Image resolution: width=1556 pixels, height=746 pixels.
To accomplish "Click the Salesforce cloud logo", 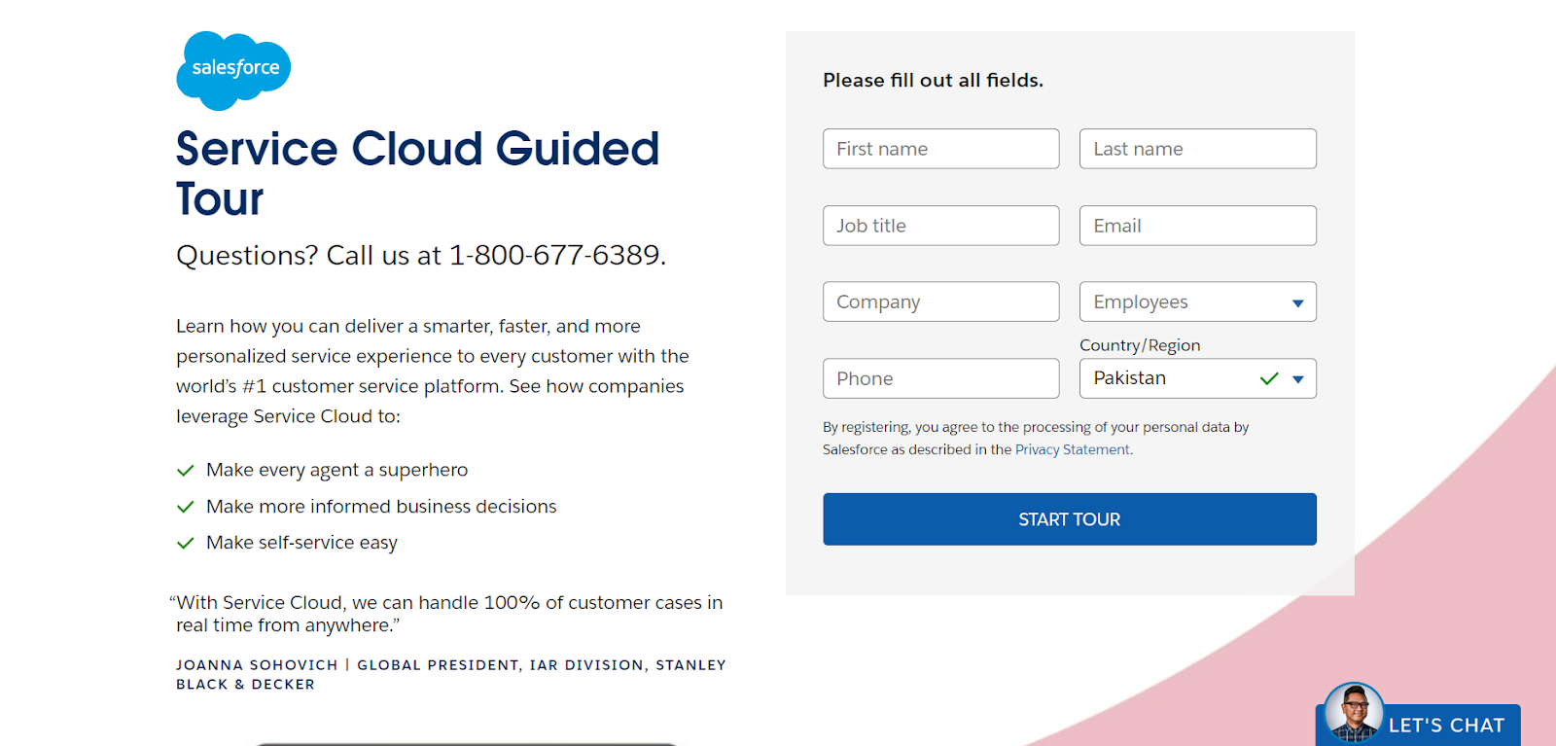I will tap(233, 69).
